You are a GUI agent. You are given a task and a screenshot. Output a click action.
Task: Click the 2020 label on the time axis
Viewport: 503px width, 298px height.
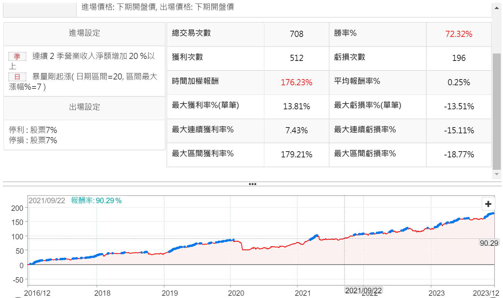(x=236, y=293)
